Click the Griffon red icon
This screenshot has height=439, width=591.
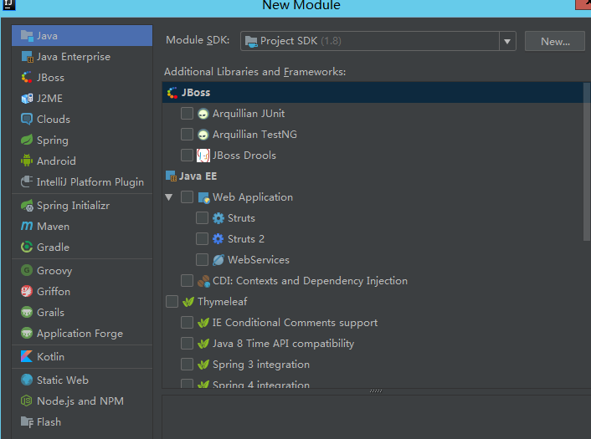(x=27, y=291)
